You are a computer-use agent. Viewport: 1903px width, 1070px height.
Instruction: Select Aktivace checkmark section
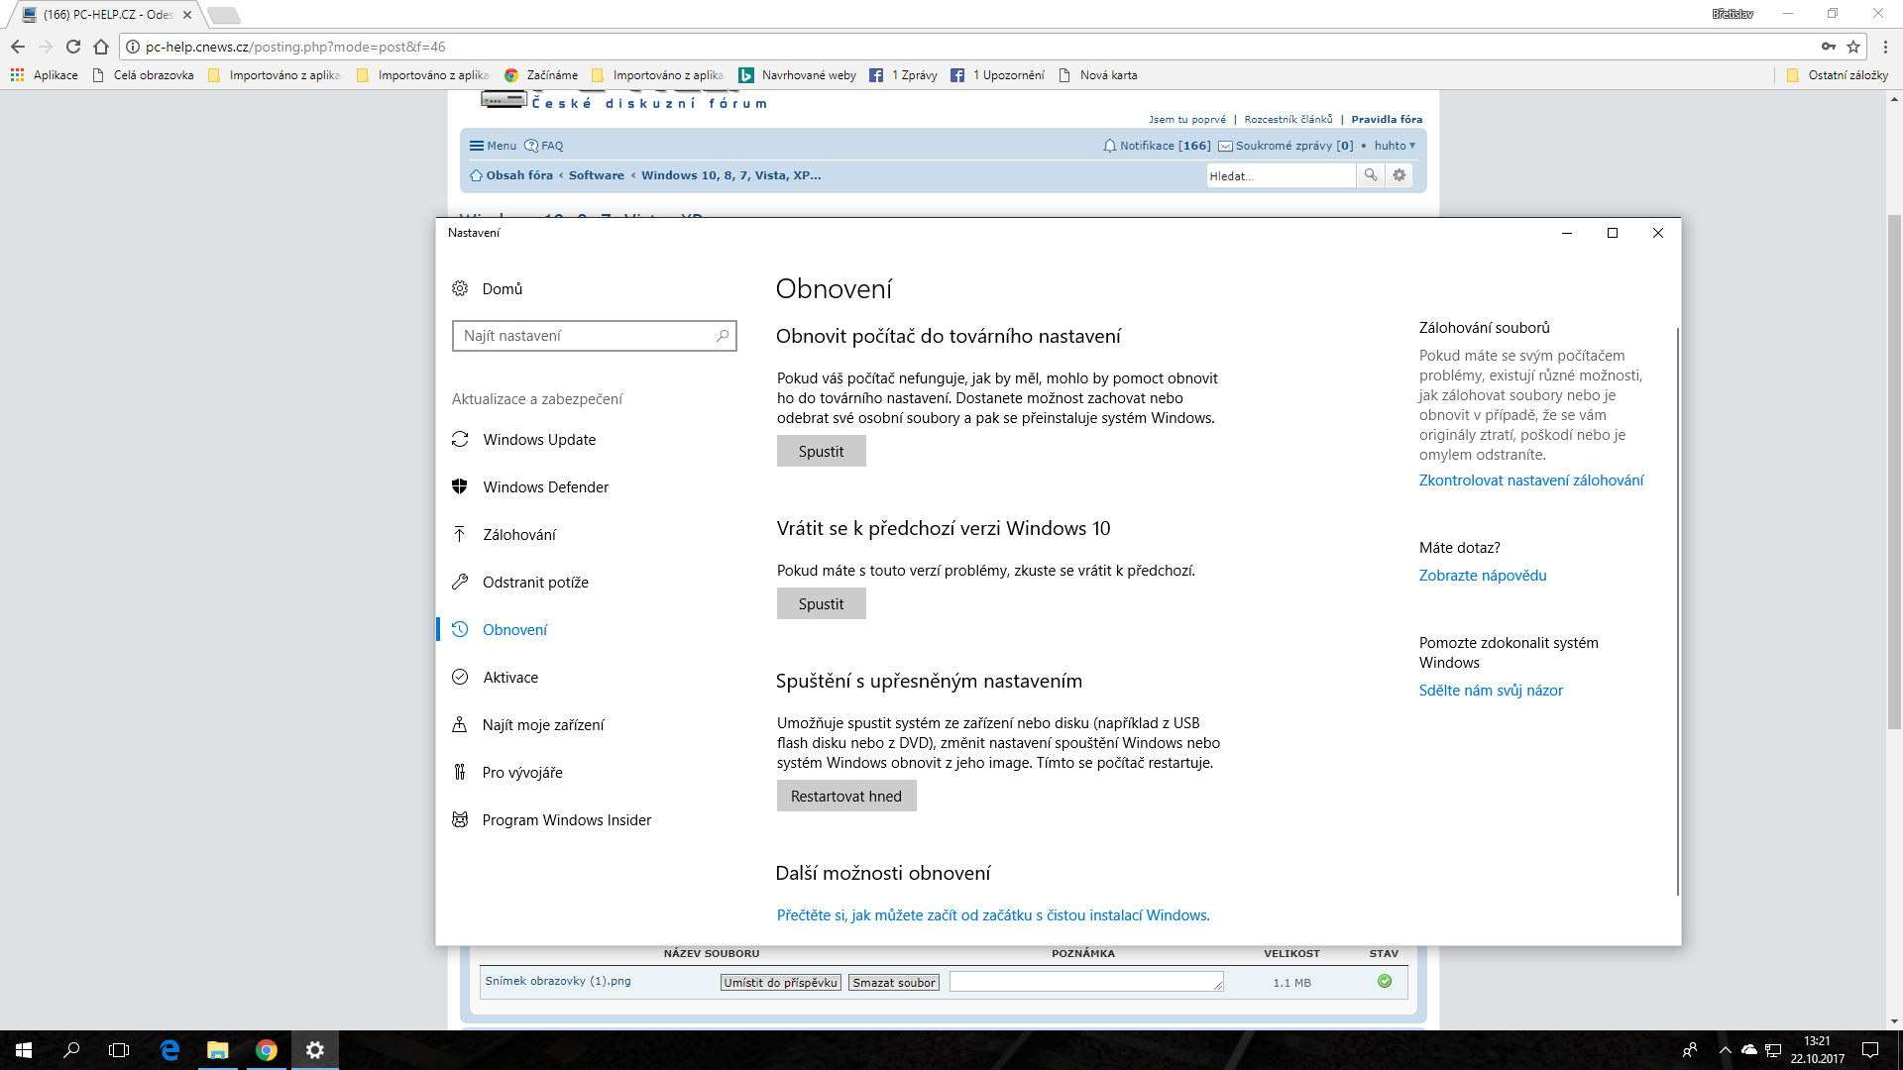coord(509,677)
